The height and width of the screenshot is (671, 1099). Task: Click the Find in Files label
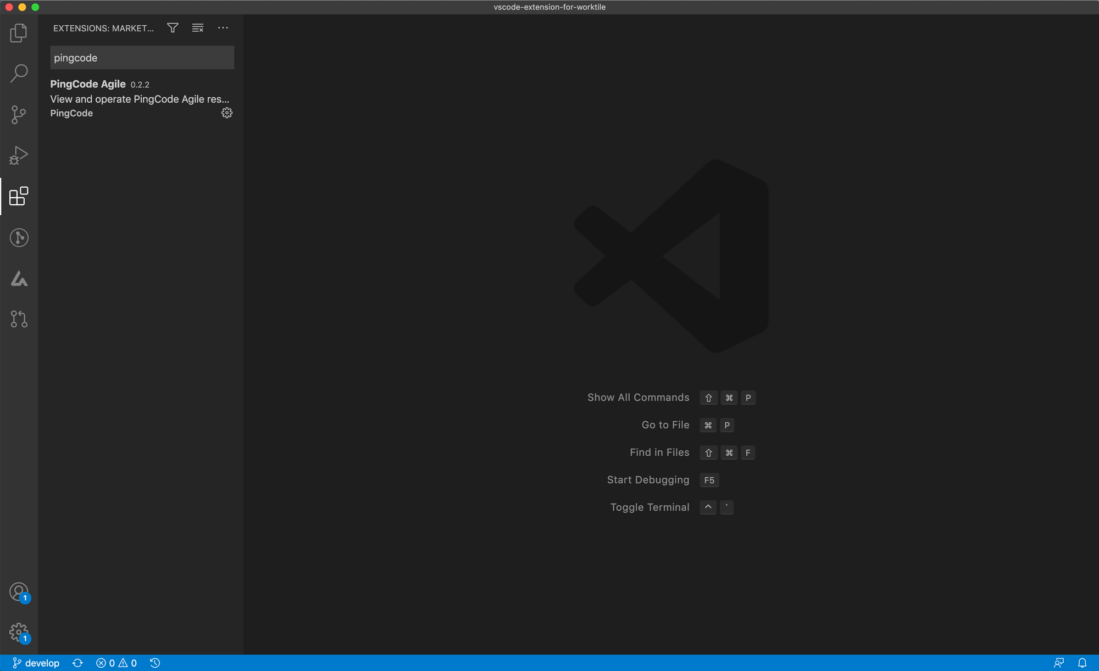tap(659, 452)
